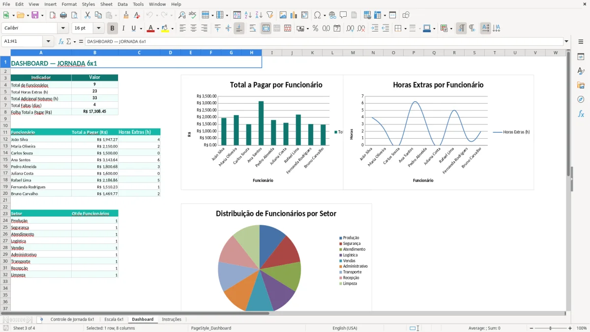590x332 pixels.
Task: Sort descending Z to A
Action: [259, 15]
